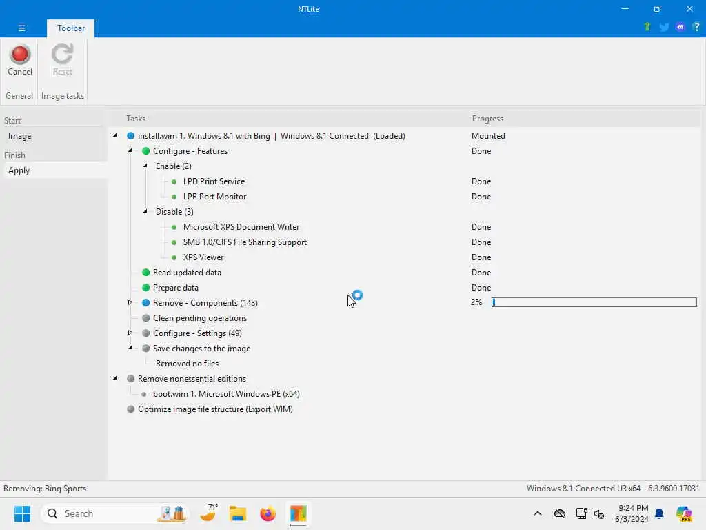Image resolution: width=706 pixels, height=530 pixels.
Task: Click blue status dot of install.wim row
Action: tap(130, 136)
